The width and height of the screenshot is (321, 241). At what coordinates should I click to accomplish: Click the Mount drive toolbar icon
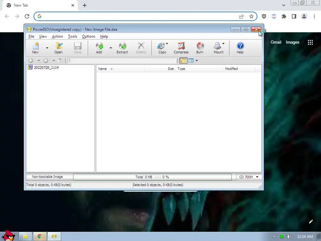pyautogui.click(x=218, y=48)
